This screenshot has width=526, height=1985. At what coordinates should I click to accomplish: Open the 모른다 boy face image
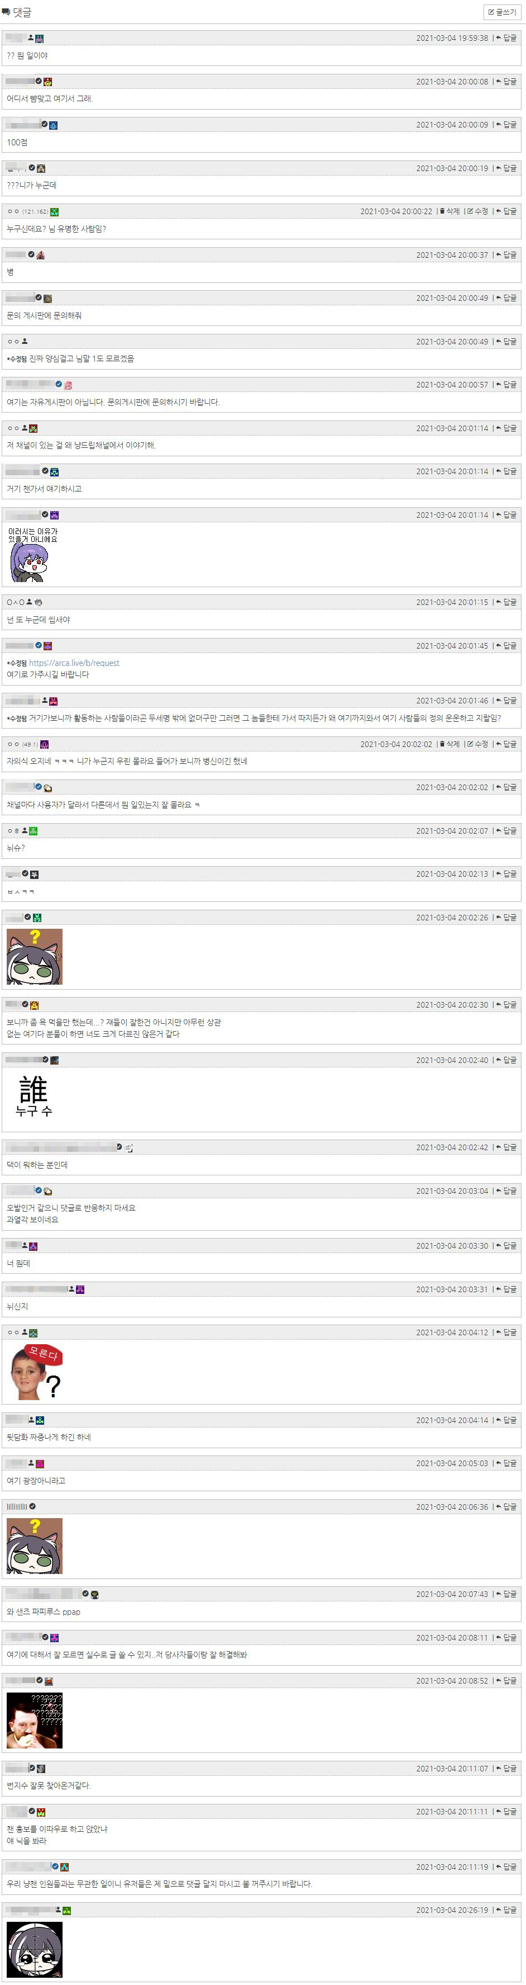(x=35, y=1372)
